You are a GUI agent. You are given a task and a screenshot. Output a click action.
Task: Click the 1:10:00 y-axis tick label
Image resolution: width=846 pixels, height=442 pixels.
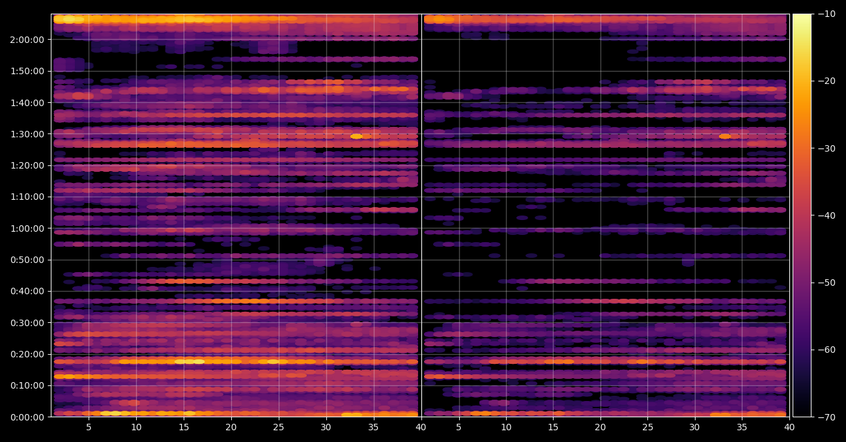coord(27,197)
